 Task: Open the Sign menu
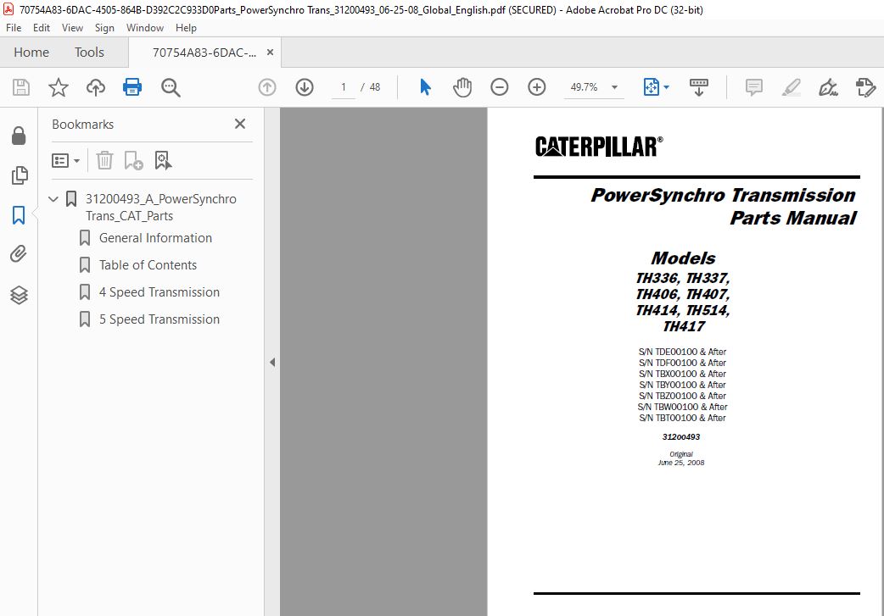(104, 28)
